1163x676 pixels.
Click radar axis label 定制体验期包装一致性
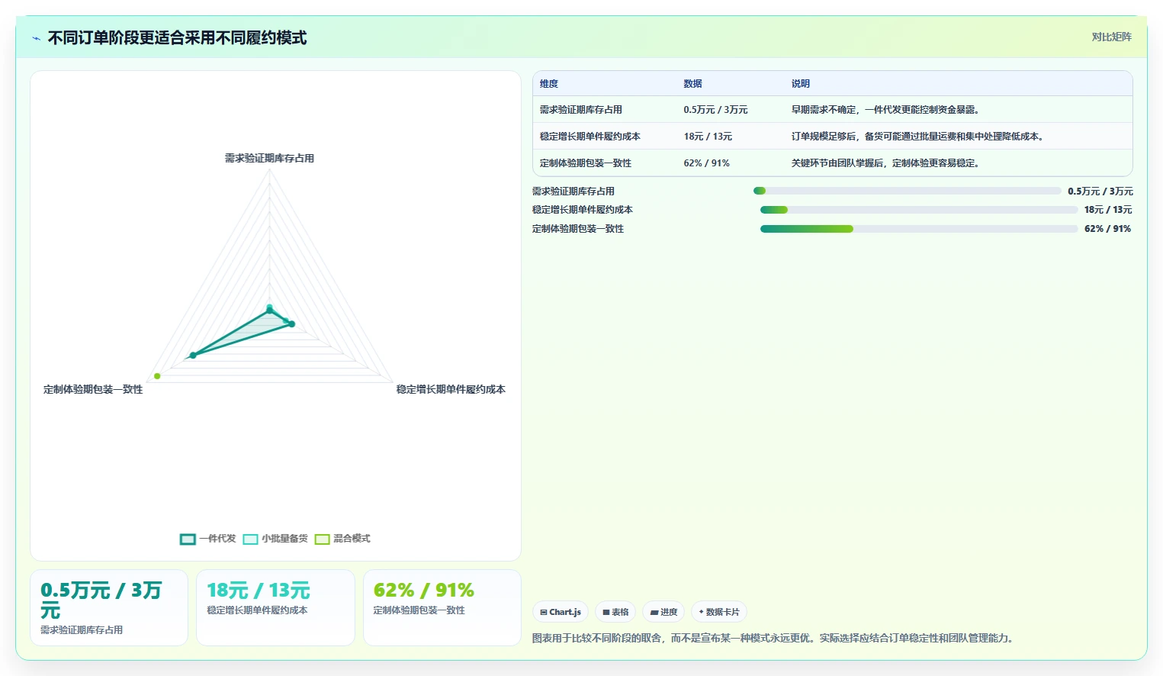tap(93, 390)
